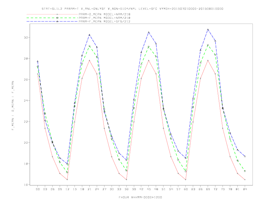Click the vertical y-axis title F_MEAN | O_MEAN | F_MEAN
This screenshot has height=206, width=267.
tap(13, 106)
